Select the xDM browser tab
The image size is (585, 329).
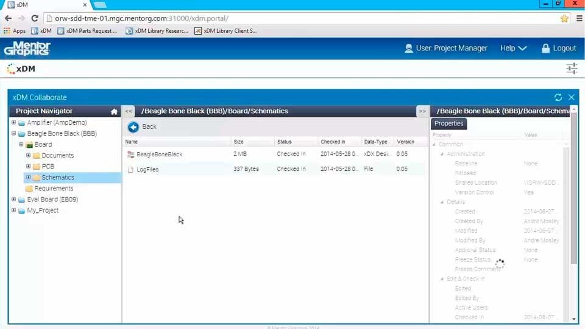coord(46,5)
